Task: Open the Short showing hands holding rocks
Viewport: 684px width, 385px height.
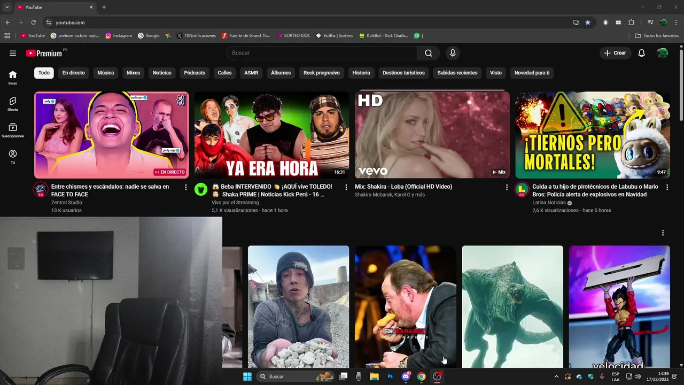Action: coord(298,306)
